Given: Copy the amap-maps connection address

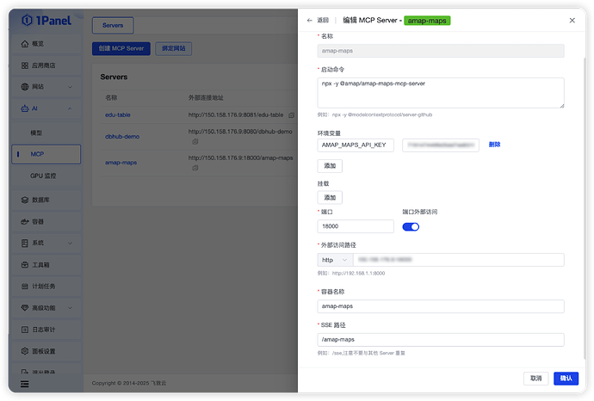Looking at the screenshot, I should click(x=195, y=168).
